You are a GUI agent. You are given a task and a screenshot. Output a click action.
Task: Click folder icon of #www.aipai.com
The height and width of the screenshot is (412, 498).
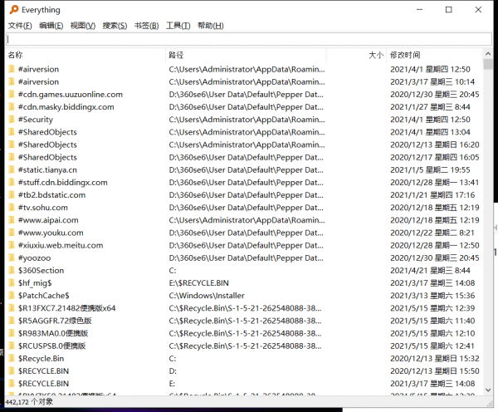click(12, 220)
